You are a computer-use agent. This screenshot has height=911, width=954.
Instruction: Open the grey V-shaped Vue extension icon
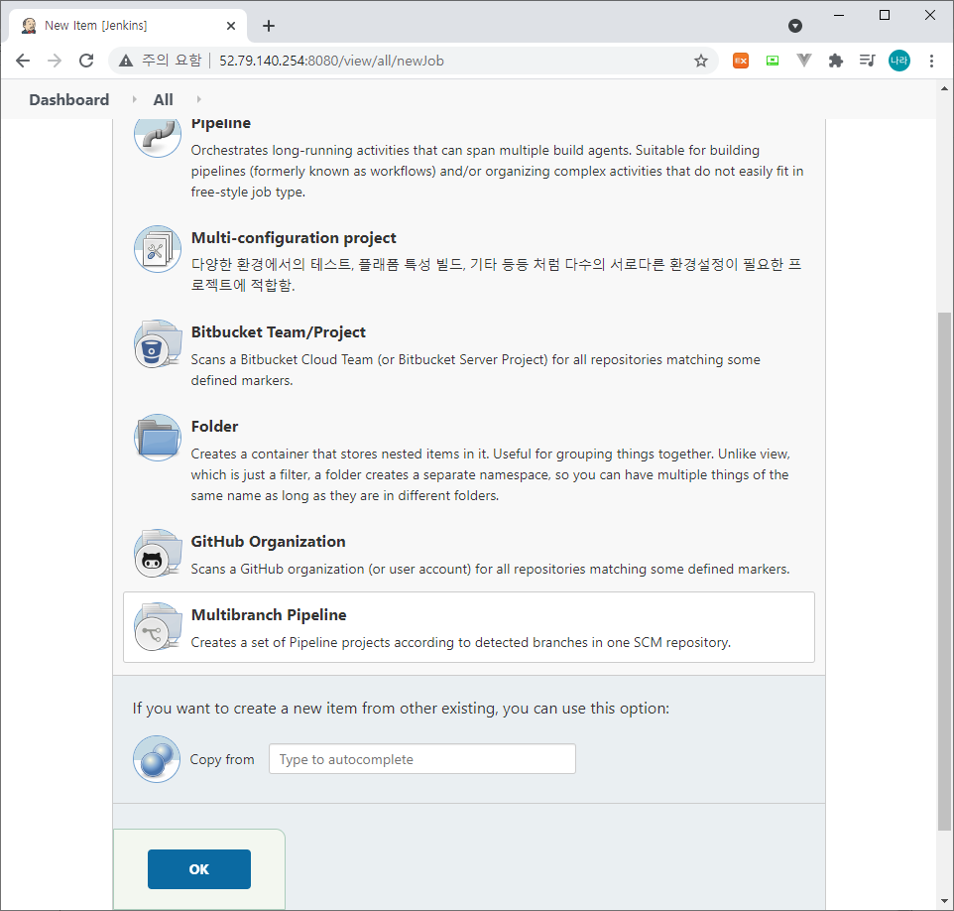pyautogui.click(x=803, y=61)
